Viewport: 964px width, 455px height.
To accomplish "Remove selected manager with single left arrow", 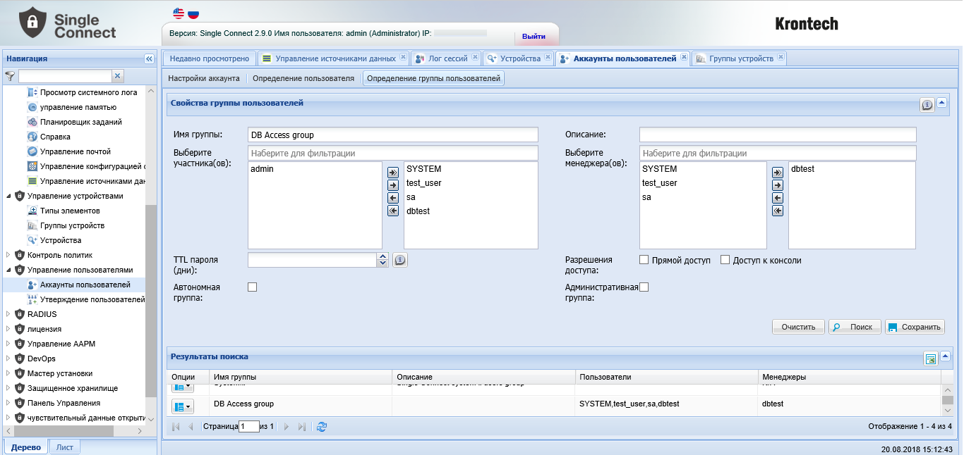I will click(778, 198).
